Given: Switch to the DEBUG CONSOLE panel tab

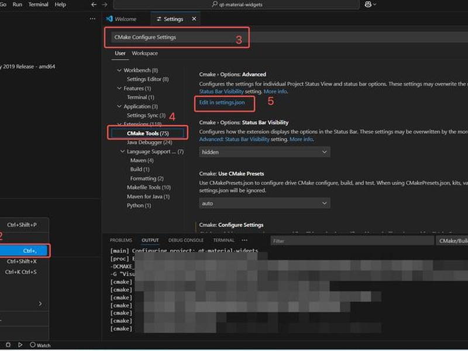Looking at the screenshot, I should coord(185,240).
